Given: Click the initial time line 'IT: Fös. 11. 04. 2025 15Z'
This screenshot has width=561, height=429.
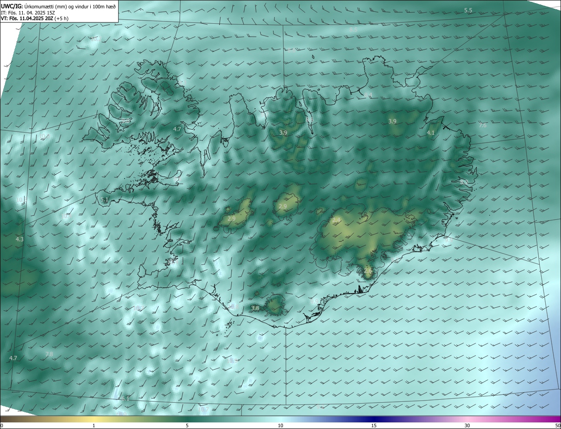Looking at the screenshot, I should click(x=28, y=12).
